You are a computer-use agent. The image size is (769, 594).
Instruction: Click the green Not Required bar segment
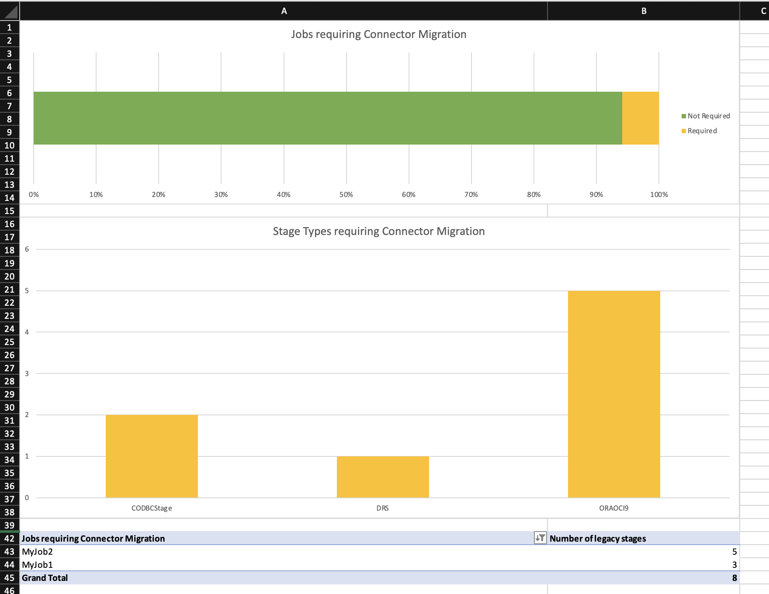(328, 118)
